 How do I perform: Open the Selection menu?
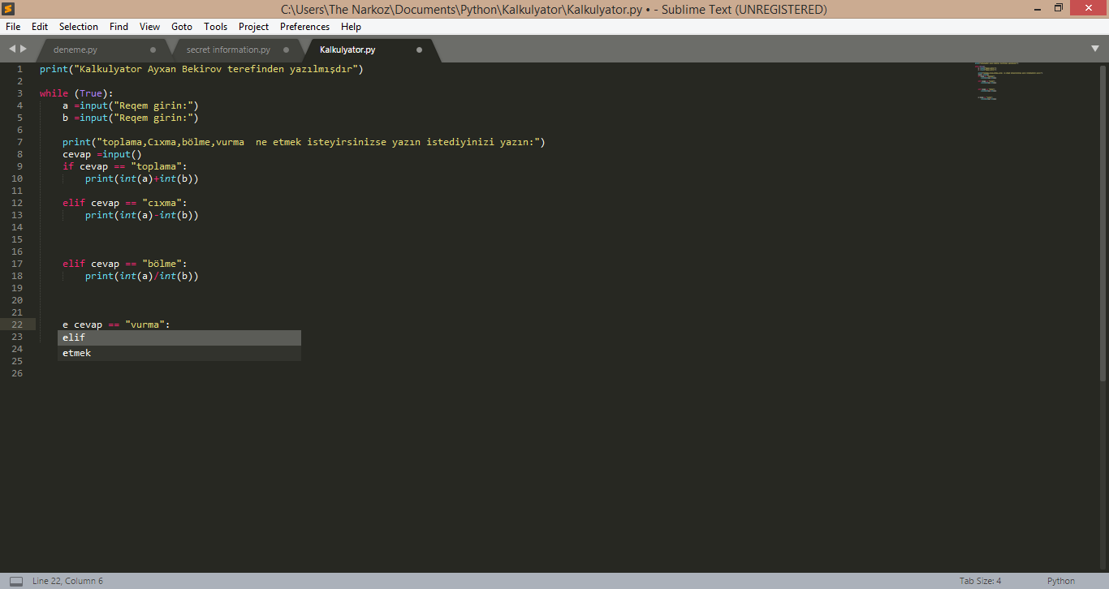pos(79,27)
